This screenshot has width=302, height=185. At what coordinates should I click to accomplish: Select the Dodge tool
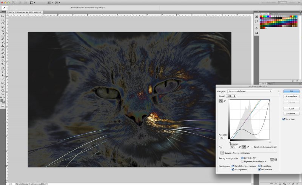click(x=3, y=64)
